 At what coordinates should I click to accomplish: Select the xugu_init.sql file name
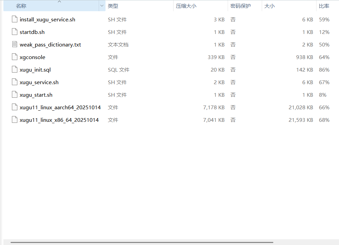pyautogui.click(x=35, y=70)
